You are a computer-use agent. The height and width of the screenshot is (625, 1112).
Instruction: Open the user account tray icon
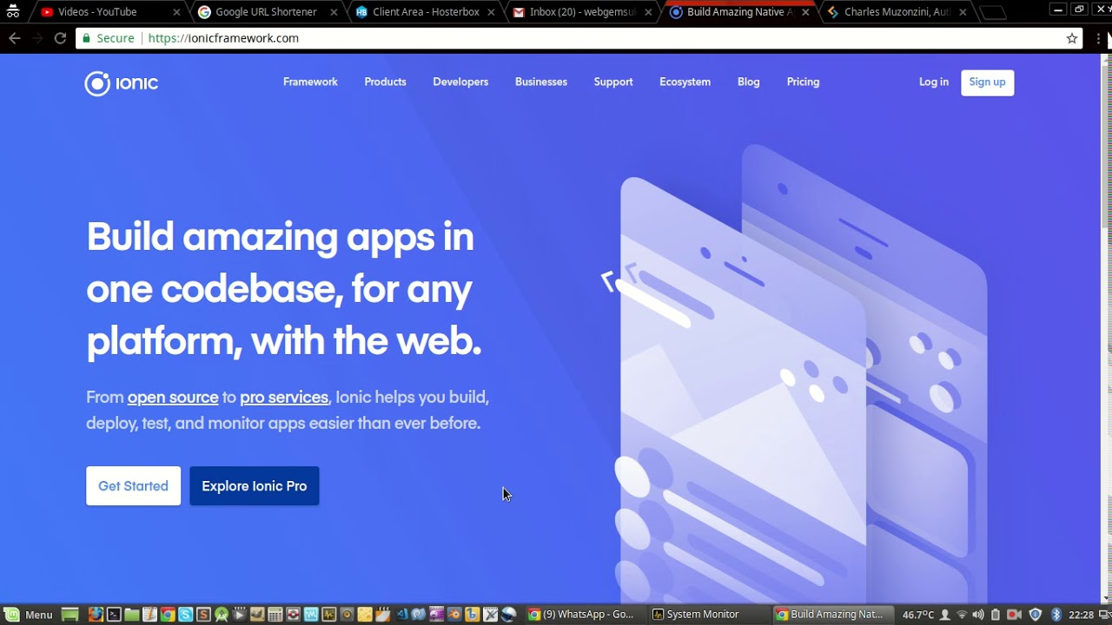945,615
